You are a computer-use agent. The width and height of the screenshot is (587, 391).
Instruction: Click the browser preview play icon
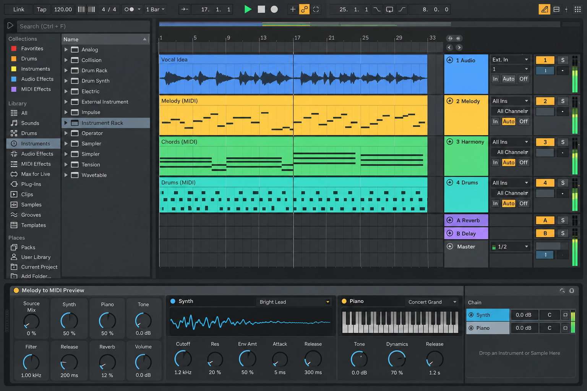[10, 26]
